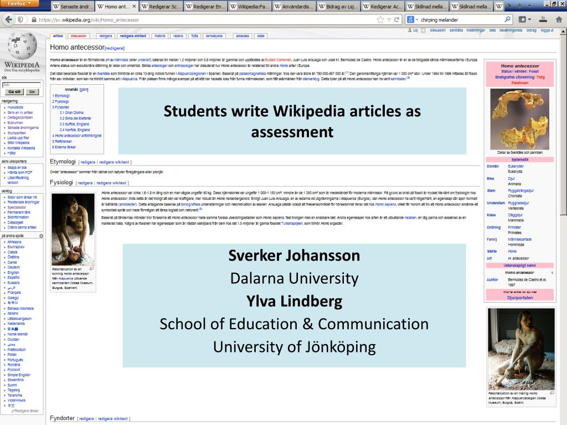Open the bevakningslista link

[x=511, y=30]
